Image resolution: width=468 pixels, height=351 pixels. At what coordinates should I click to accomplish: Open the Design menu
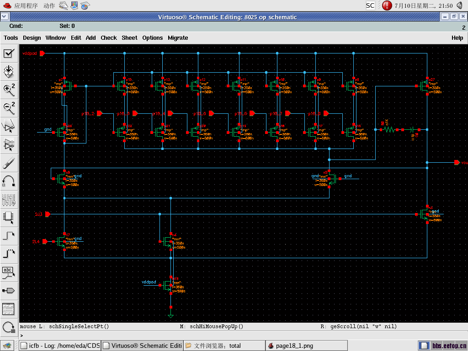point(32,38)
